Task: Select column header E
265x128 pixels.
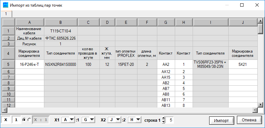Action: pyautogui.click(x=126, y=22)
